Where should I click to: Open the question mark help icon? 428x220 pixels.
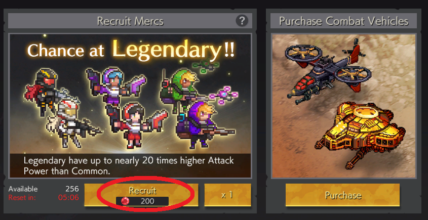tap(242, 21)
